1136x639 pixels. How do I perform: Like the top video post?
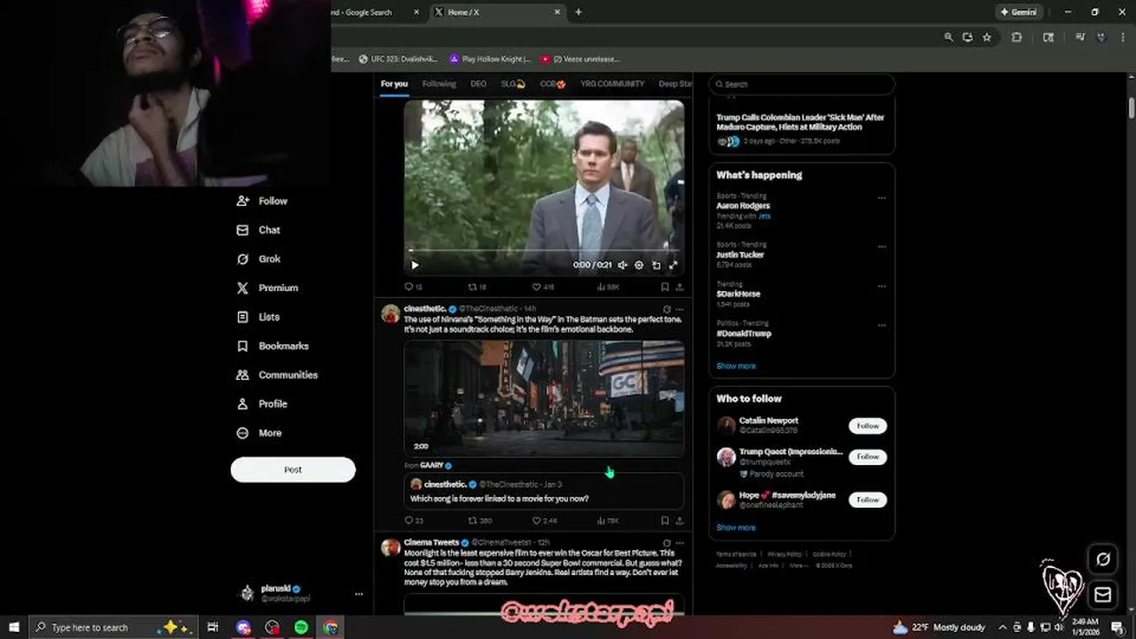pyautogui.click(x=542, y=287)
